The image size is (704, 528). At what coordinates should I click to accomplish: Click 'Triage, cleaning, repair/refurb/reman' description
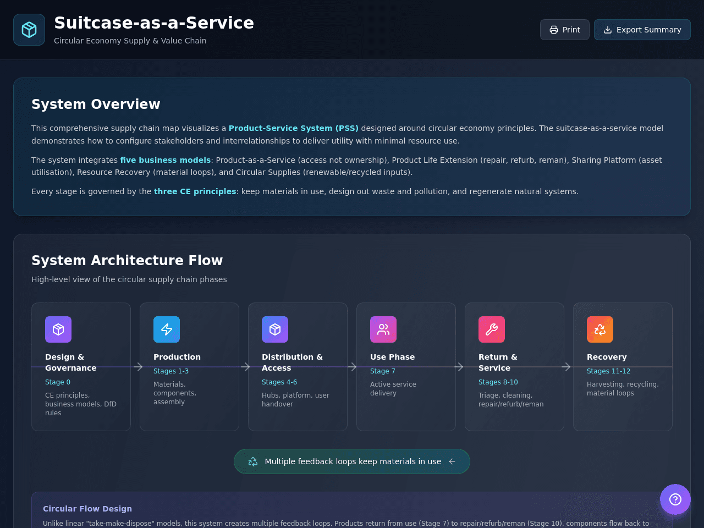tap(511, 400)
